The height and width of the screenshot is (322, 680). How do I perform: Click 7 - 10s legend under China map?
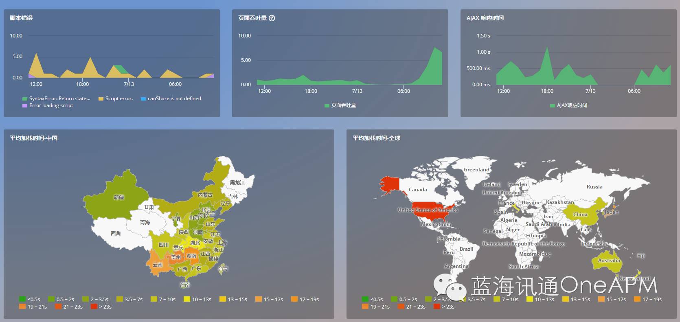[163, 299]
